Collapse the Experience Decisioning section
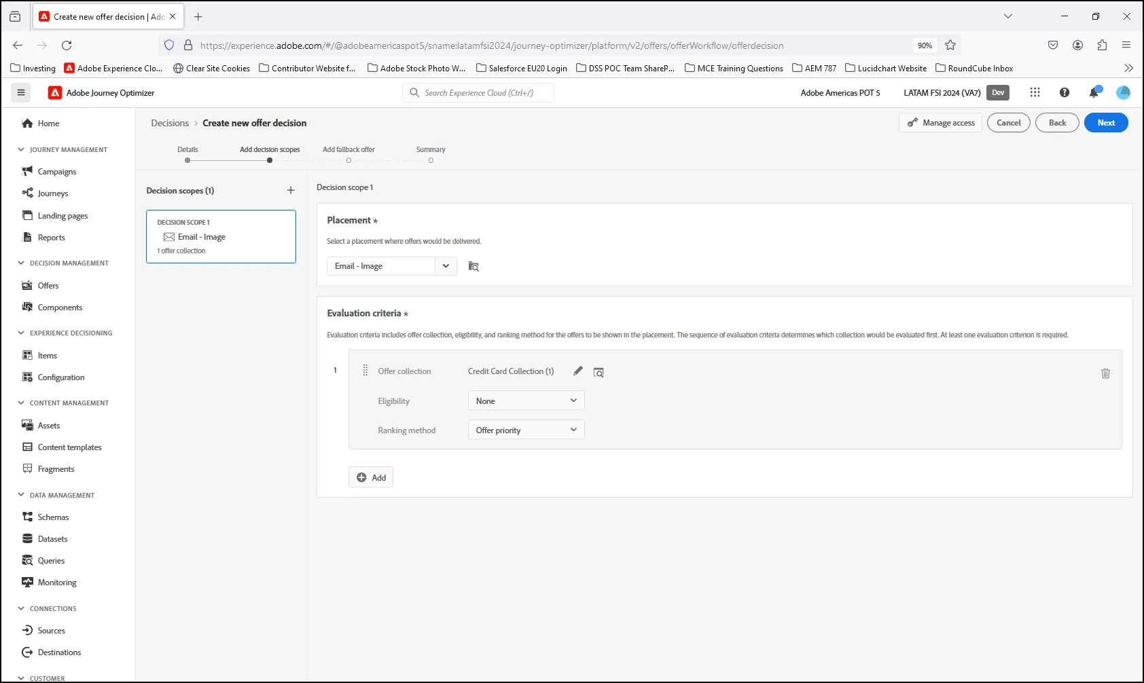 coord(21,333)
